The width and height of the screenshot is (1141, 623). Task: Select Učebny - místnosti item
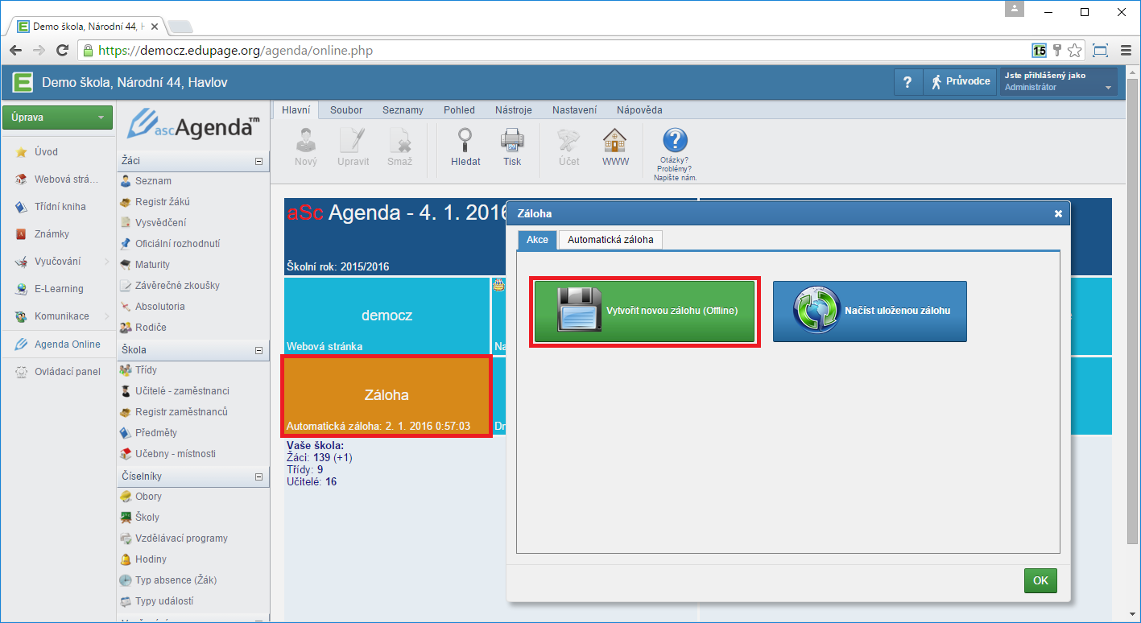(x=175, y=454)
